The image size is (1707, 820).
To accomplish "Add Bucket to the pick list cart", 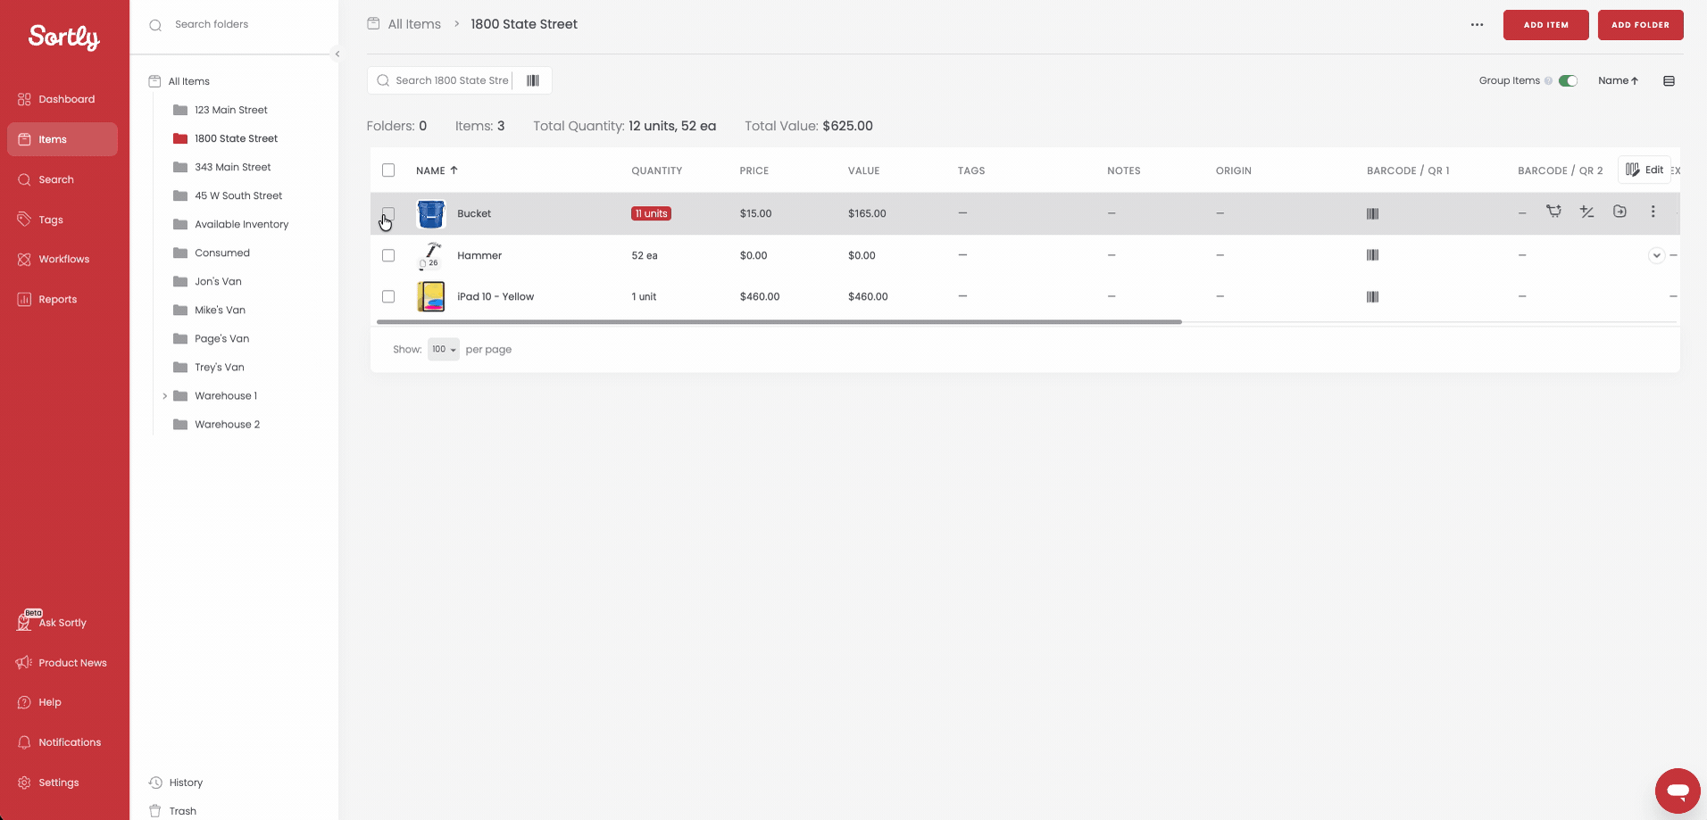I will click(1554, 211).
